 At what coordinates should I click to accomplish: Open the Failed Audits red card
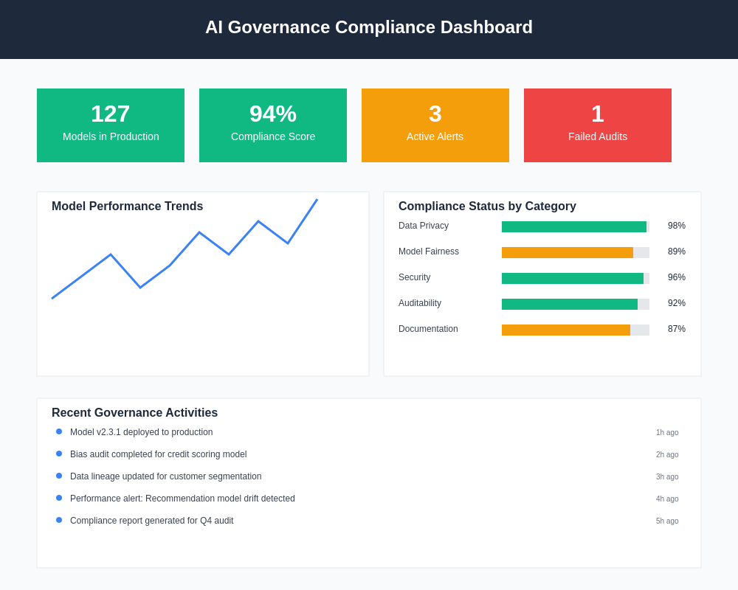[x=598, y=125]
